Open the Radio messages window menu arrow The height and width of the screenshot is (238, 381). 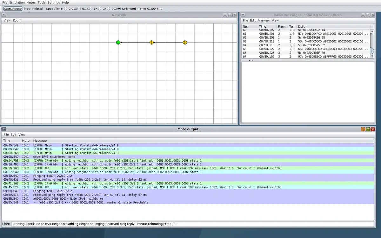point(243,15)
